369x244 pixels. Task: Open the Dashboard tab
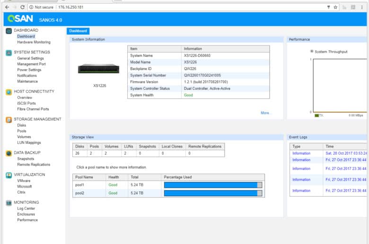coord(78,31)
